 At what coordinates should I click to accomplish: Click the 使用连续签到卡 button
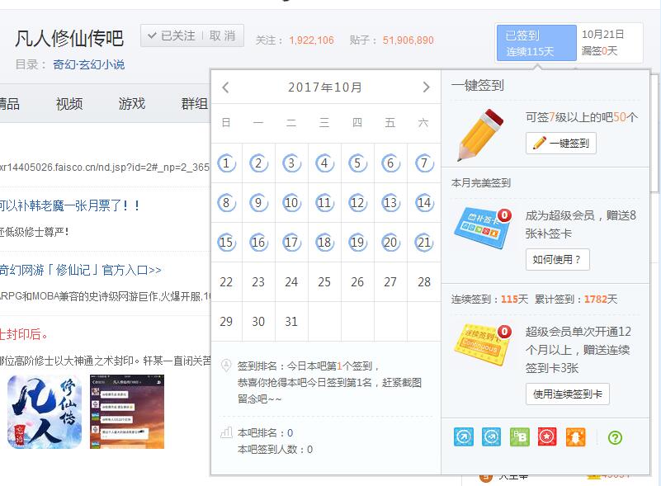click(568, 394)
